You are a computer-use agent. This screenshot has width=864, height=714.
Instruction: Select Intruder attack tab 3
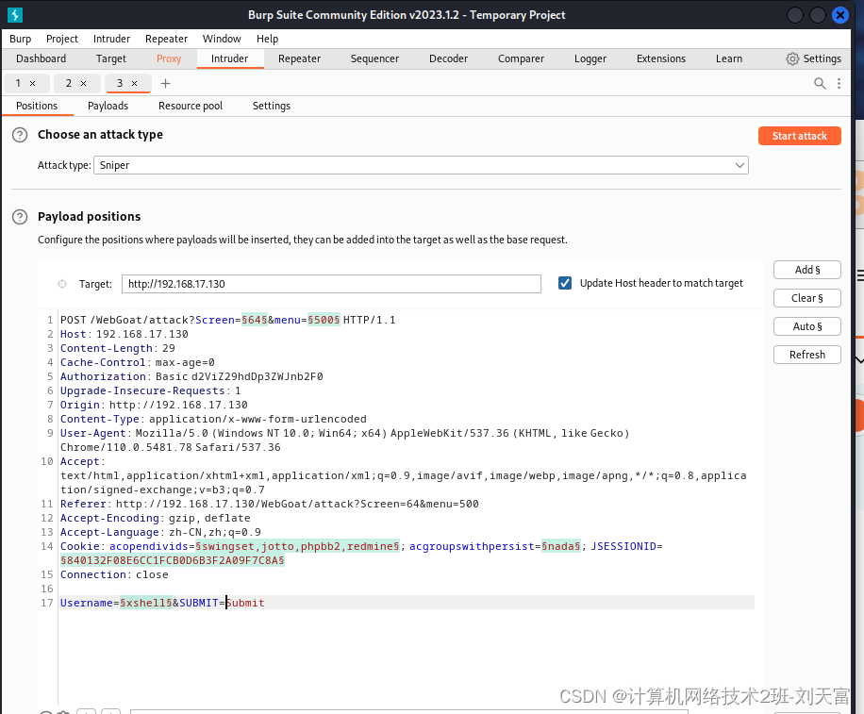[120, 83]
